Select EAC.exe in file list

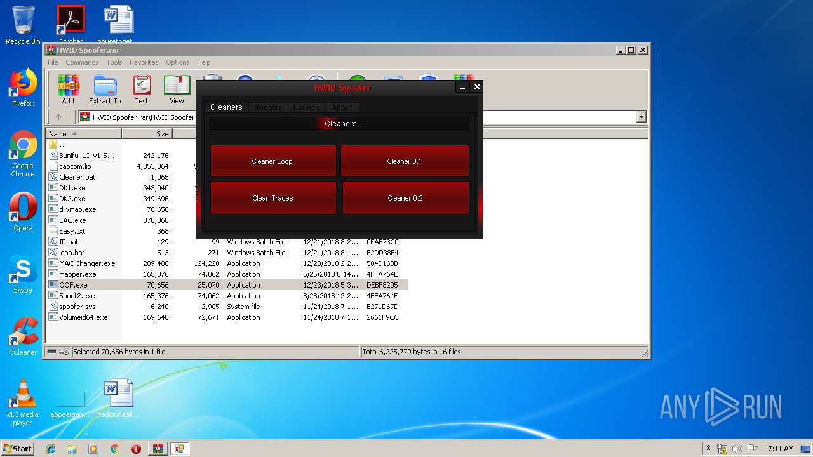pos(72,220)
